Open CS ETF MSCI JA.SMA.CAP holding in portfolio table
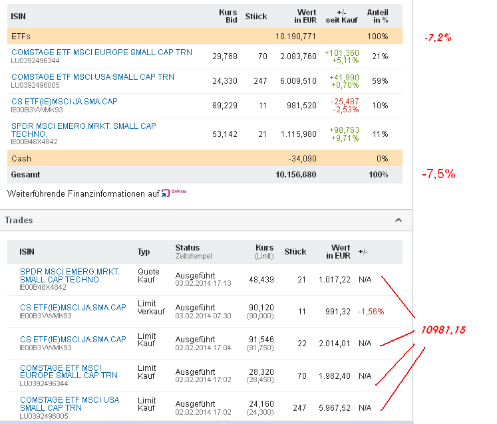Screen dimensions: 497x424 point(65,102)
